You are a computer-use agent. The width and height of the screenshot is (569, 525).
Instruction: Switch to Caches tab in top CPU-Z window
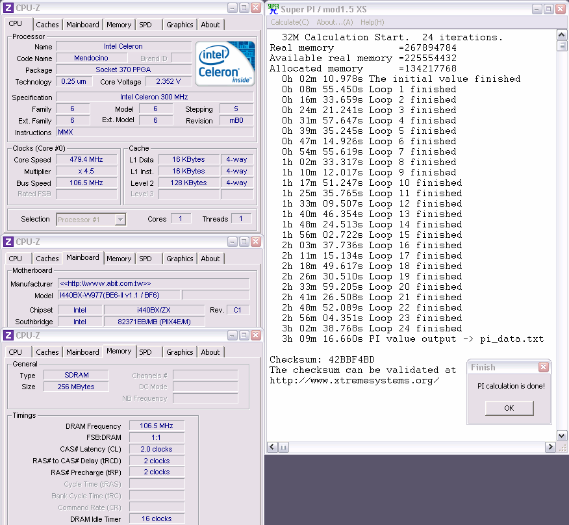[47, 25]
